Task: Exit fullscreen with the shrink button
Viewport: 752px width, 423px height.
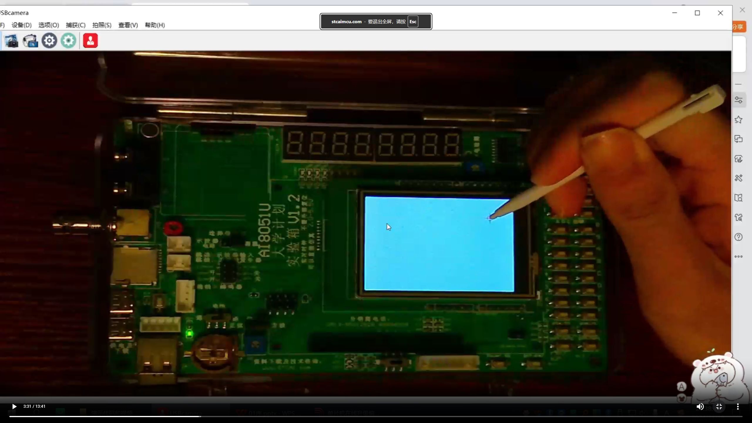Action: (x=719, y=407)
